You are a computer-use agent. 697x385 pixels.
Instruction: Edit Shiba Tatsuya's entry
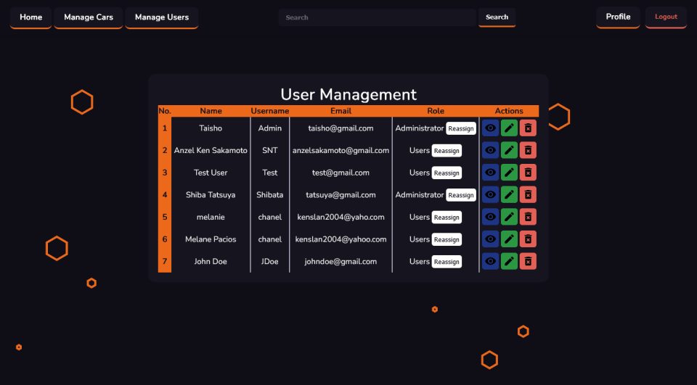[x=509, y=194]
